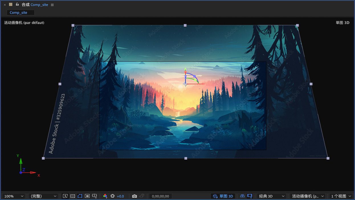Click the reset exposure aperture icon
Screen dimensions: 355x200
pyautogui.click(x=113, y=196)
